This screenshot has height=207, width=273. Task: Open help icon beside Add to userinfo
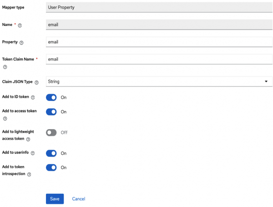pyautogui.click(x=33, y=153)
